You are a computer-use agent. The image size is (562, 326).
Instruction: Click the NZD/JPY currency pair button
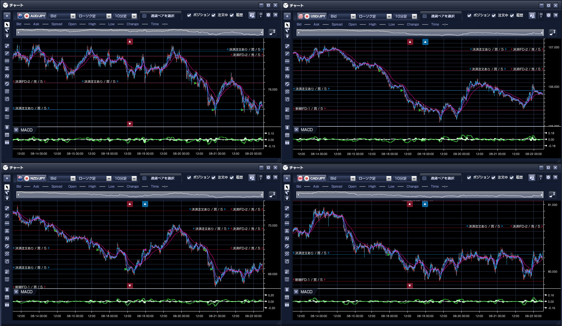pos(32,178)
